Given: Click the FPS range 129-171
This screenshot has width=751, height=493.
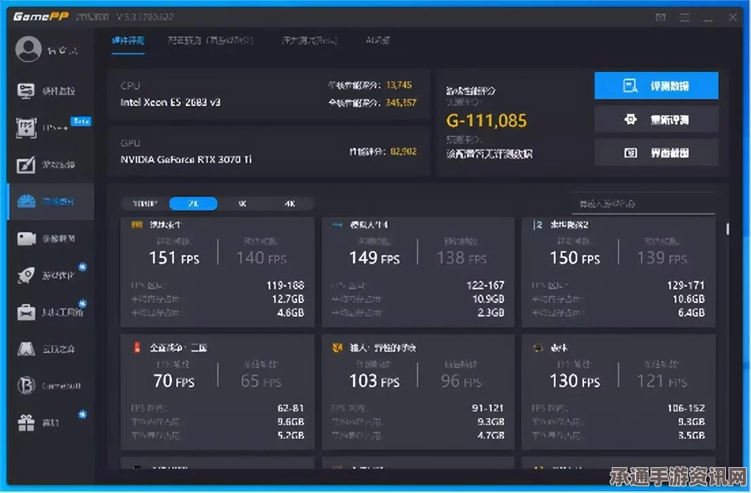Looking at the screenshot, I should point(685,286).
